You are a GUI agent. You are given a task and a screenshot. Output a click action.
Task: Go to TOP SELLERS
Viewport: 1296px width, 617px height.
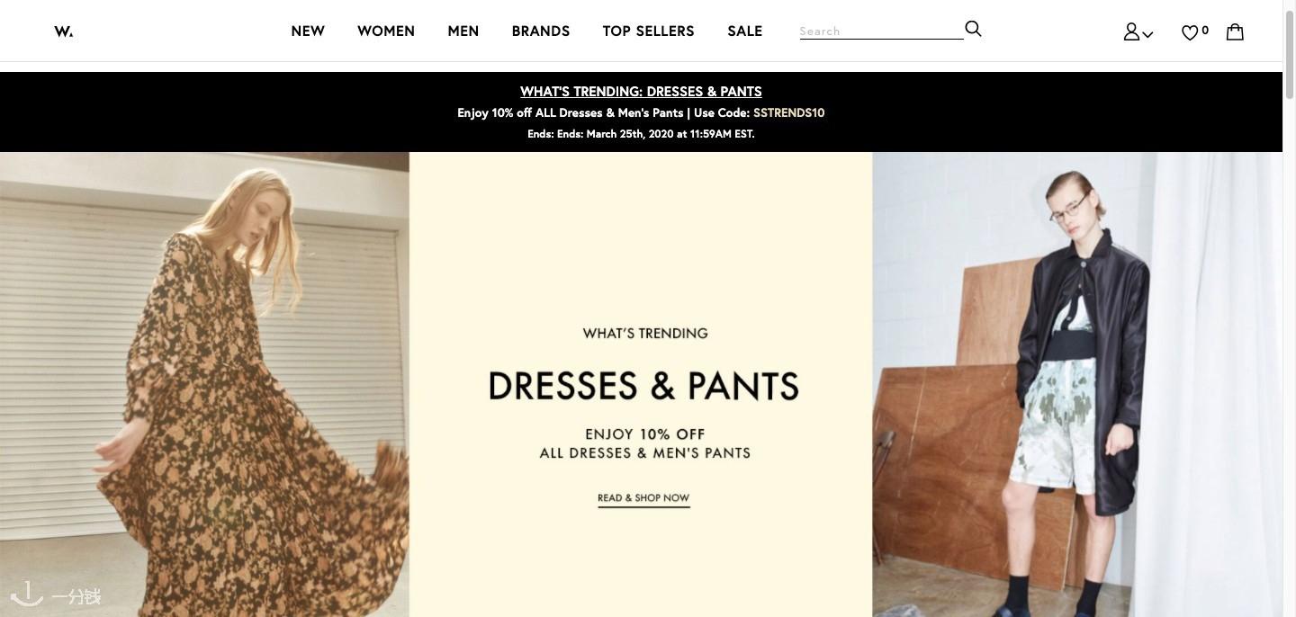pos(649,31)
